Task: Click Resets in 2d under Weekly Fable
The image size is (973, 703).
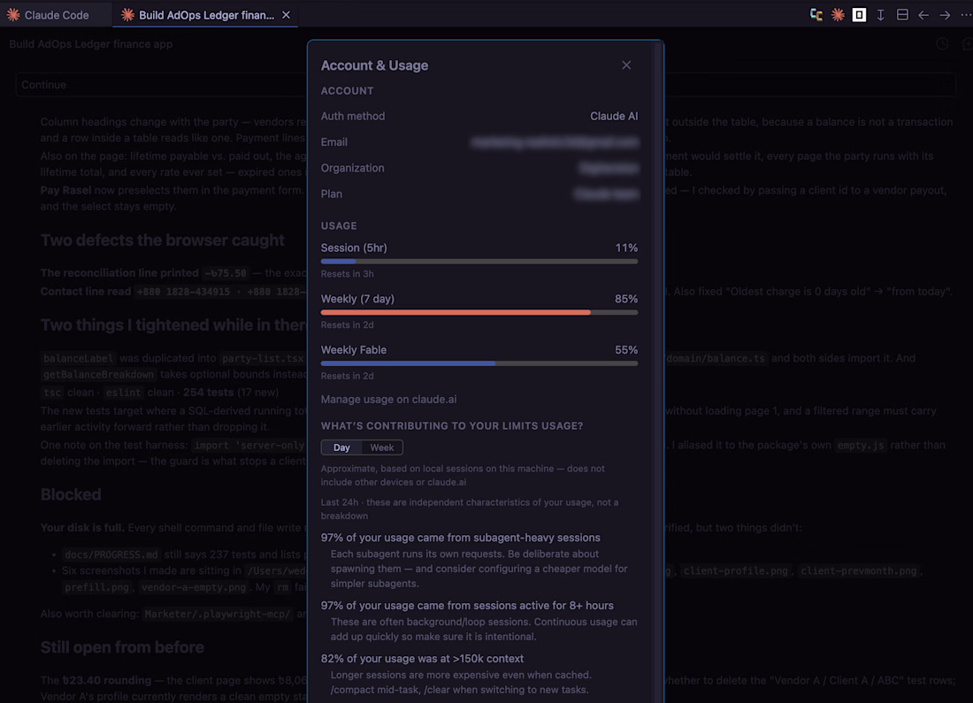Action: click(347, 376)
